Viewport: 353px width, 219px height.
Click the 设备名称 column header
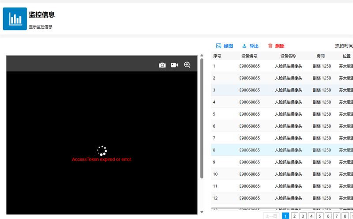pyautogui.click(x=288, y=56)
